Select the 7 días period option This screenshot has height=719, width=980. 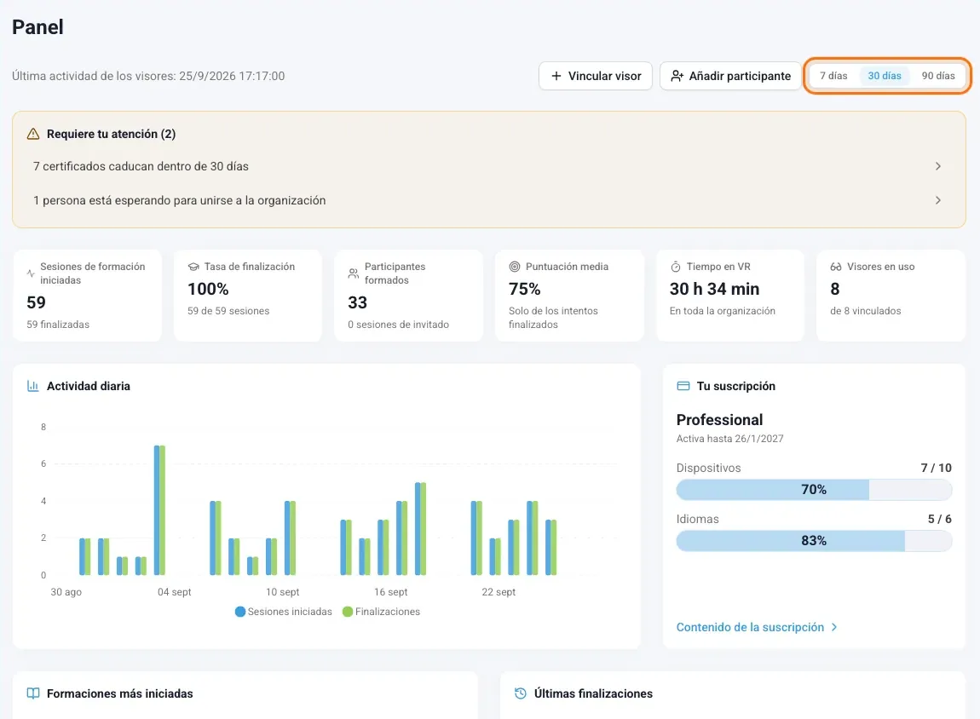(x=833, y=76)
